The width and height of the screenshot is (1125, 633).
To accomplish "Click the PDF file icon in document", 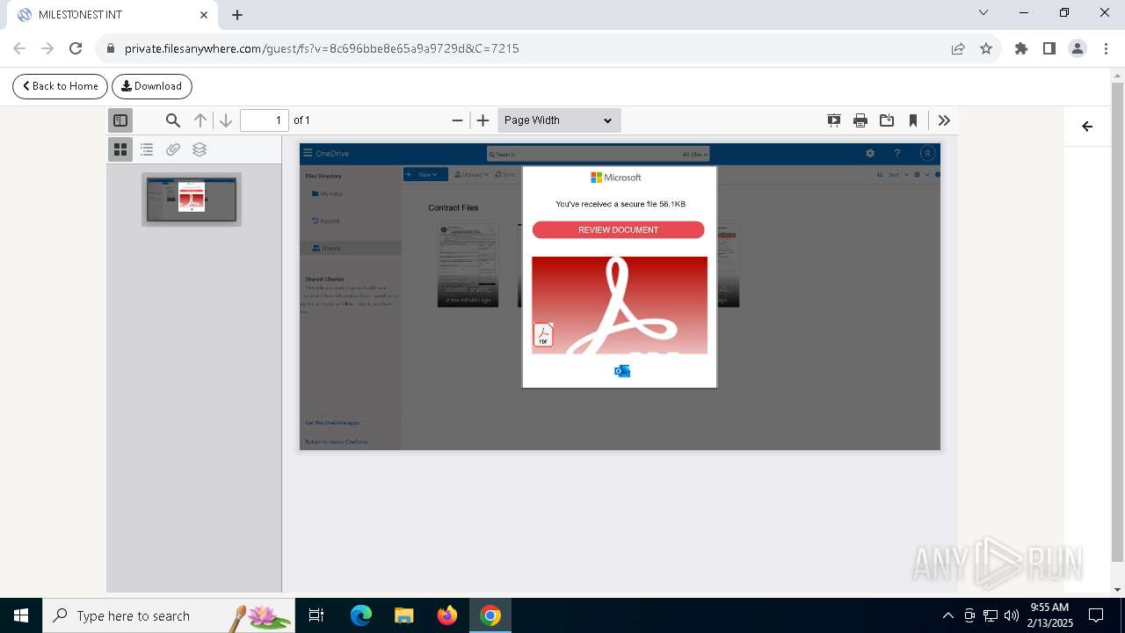I will pyautogui.click(x=543, y=335).
